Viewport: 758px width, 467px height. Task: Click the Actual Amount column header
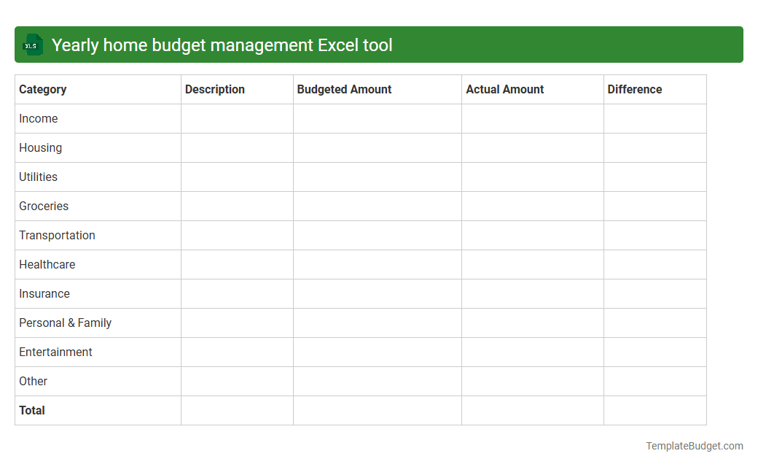(x=504, y=89)
